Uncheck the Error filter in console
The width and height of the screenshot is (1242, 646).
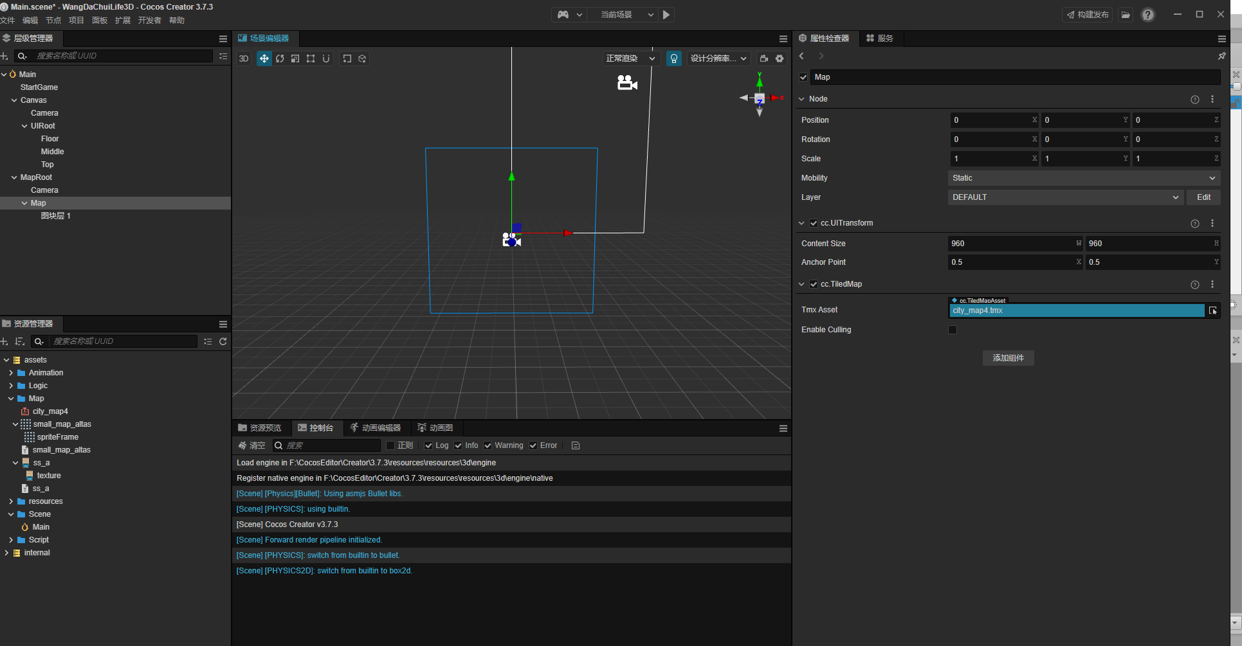[x=533, y=445]
